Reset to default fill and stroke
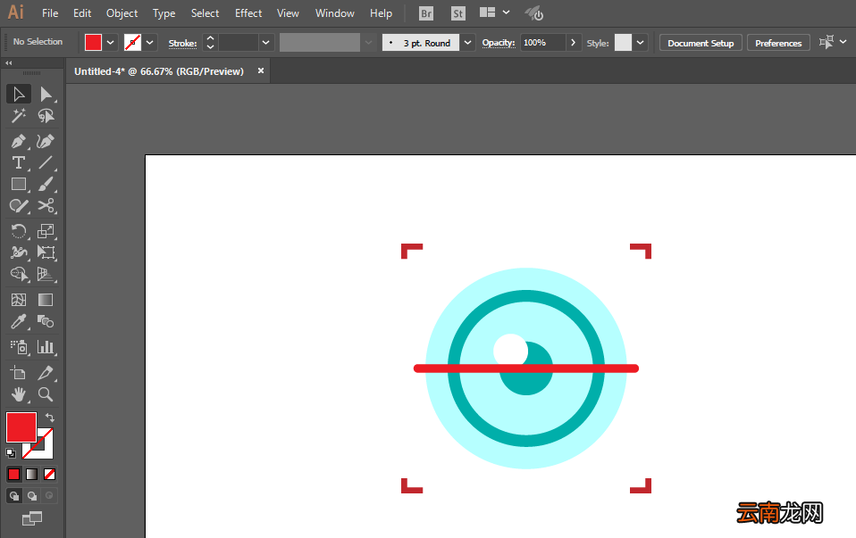 pyautogui.click(x=11, y=453)
